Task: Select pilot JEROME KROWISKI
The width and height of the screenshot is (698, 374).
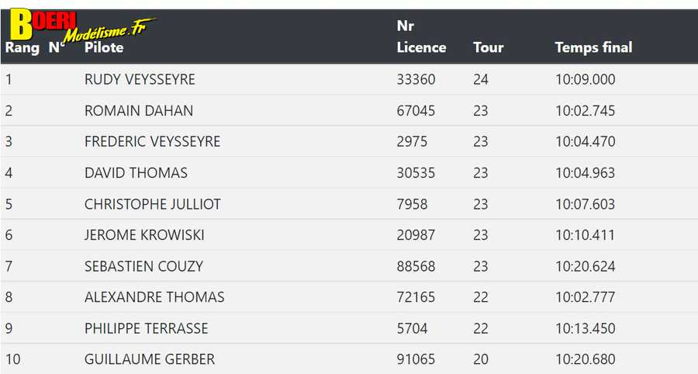Action: click(144, 235)
